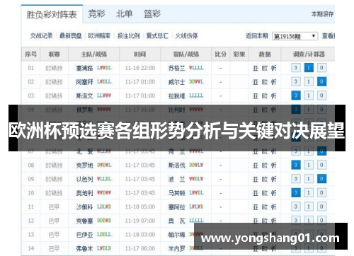This screenshot has width=354, height=256.
Task: Select option 0 for row 01 塞浦路
Action: [321, 68]
